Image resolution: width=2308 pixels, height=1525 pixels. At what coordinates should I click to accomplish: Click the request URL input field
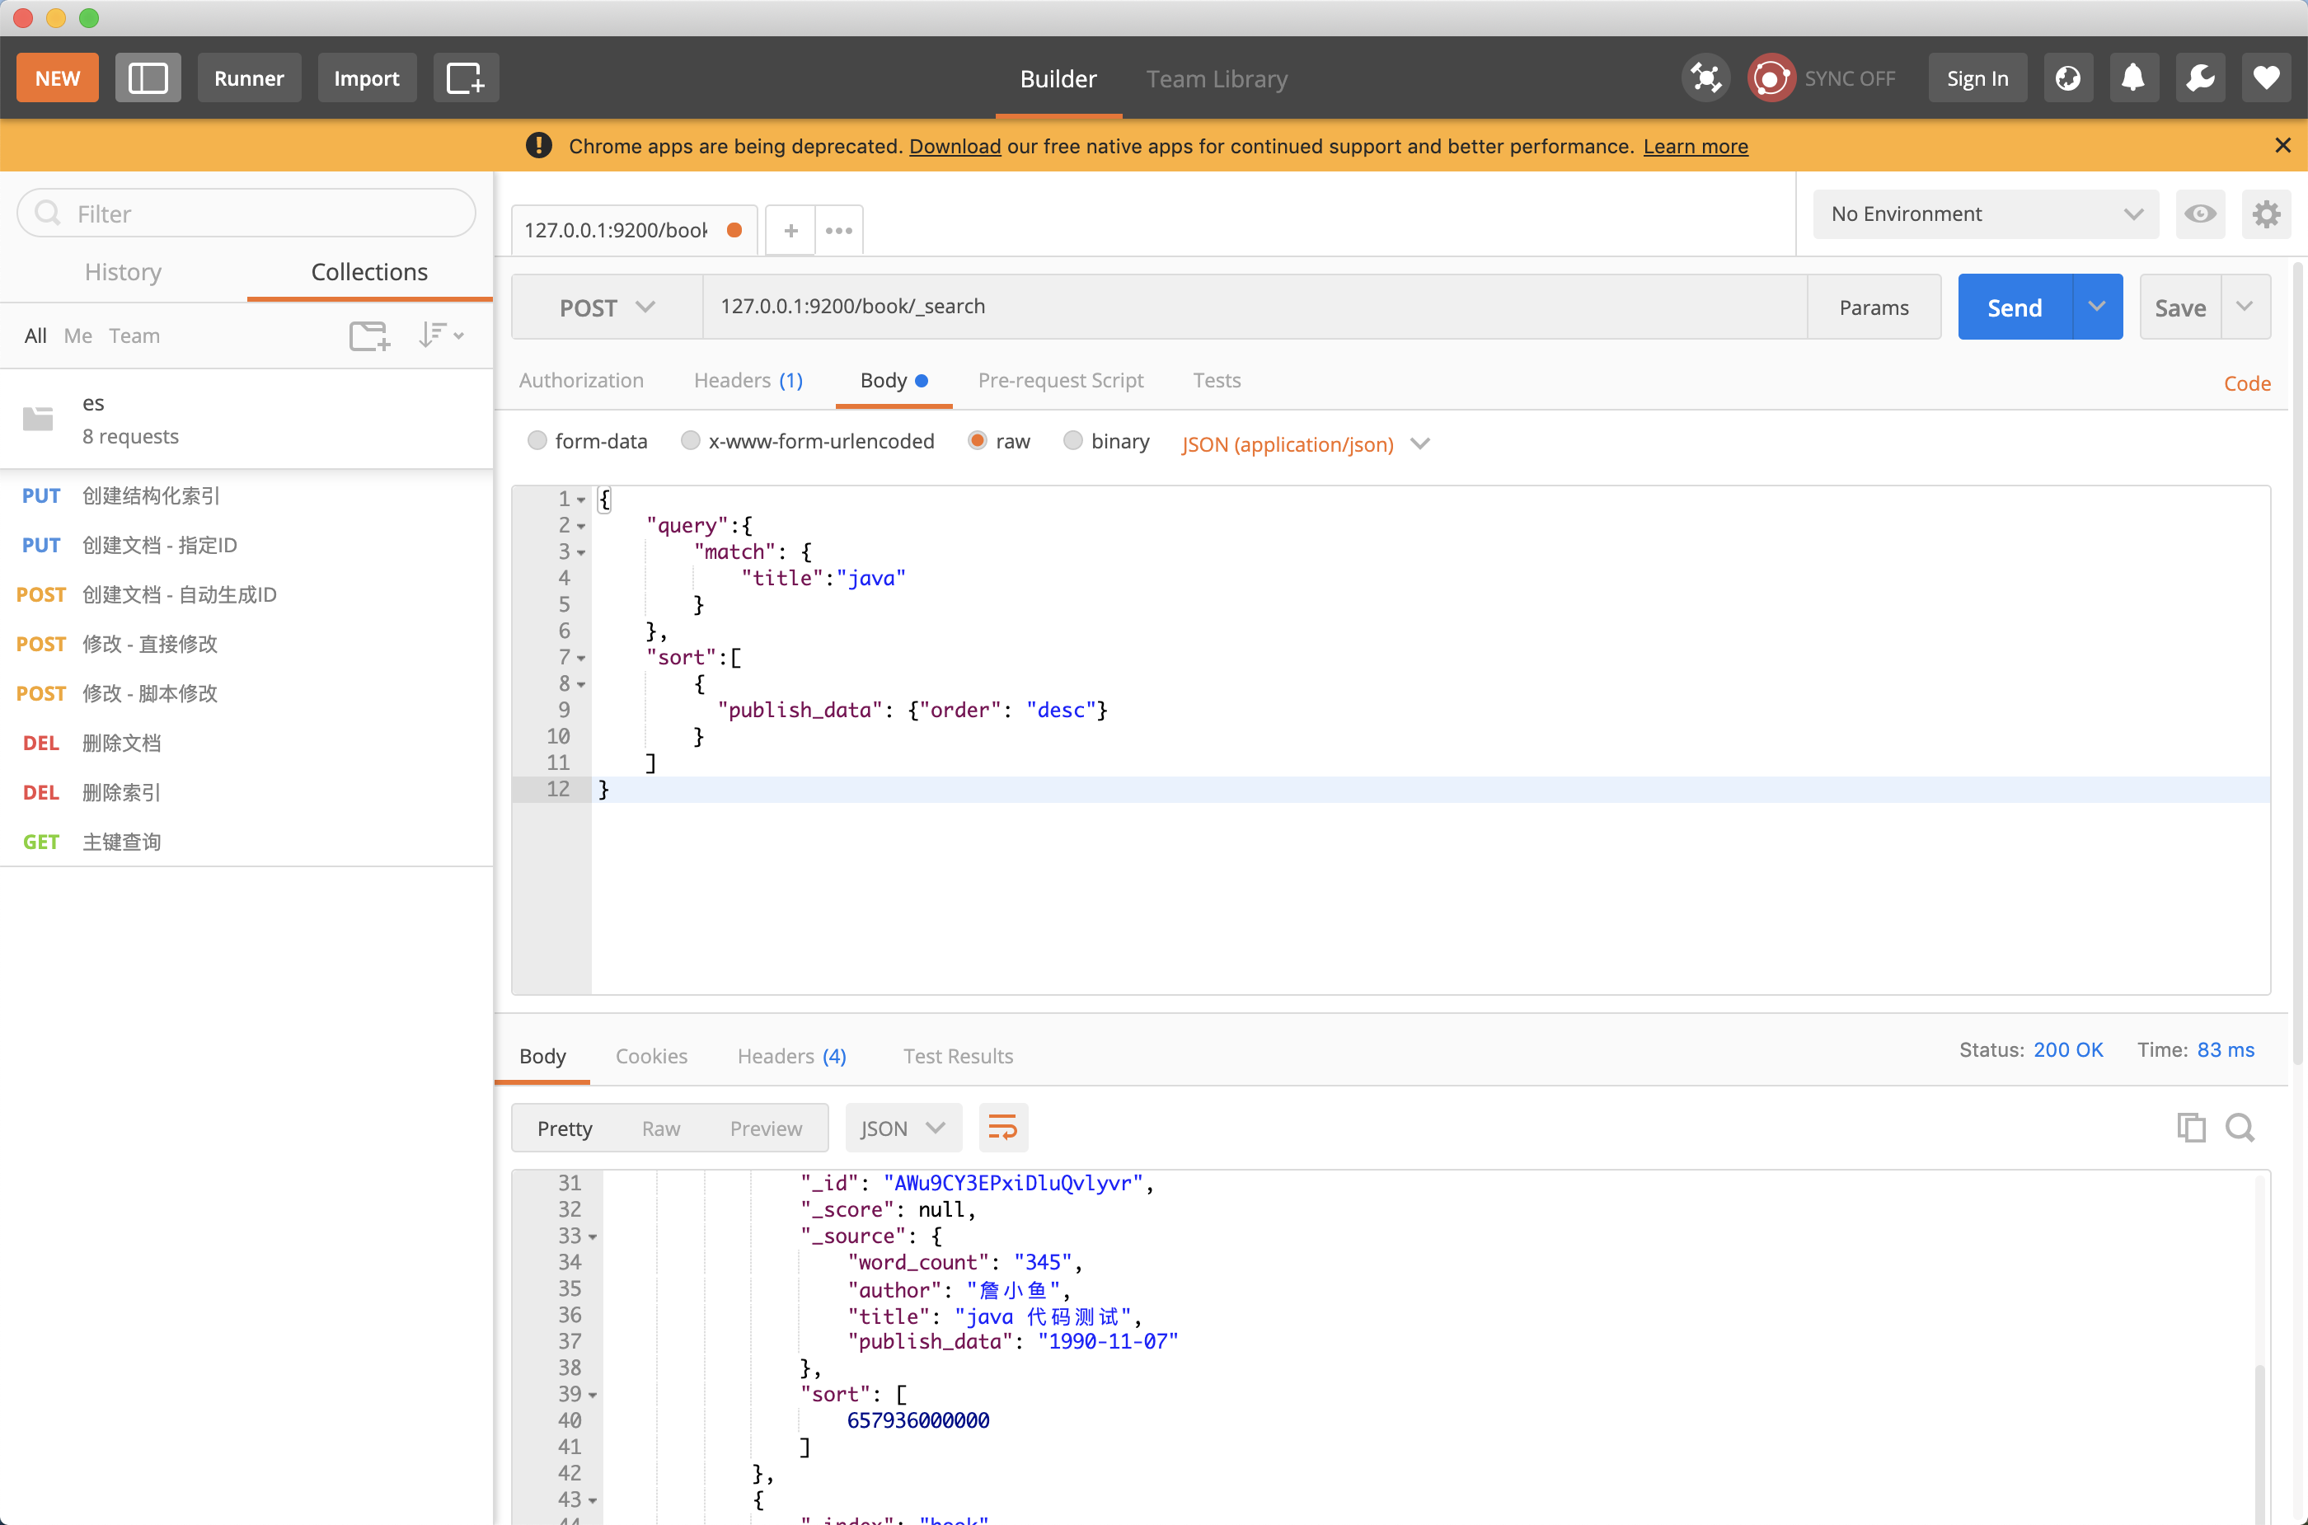[x=1253, y=307]
